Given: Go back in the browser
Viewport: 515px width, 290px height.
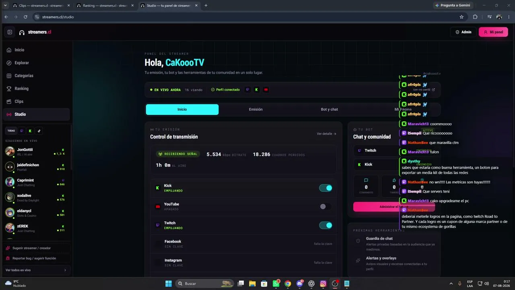Looking at the screenshot, I should click(6, 17).
